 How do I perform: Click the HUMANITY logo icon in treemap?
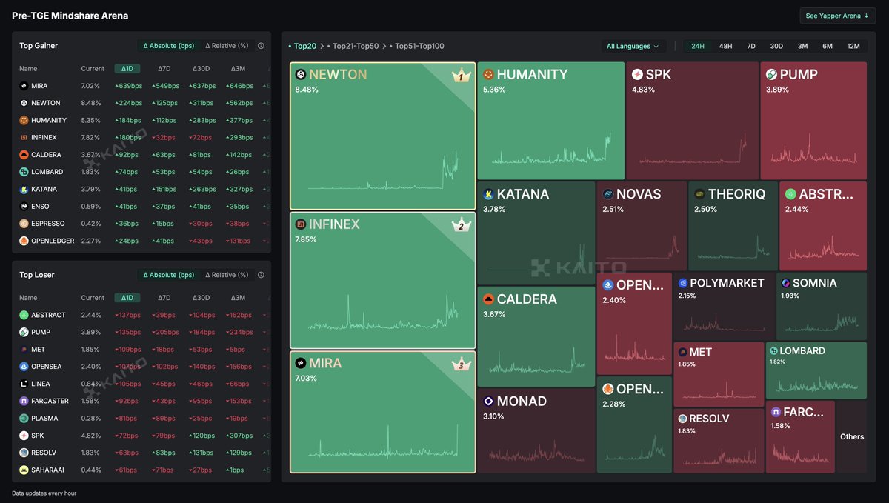(488, 75)
